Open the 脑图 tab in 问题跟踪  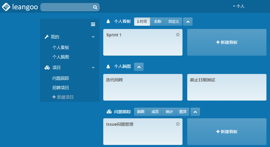tap(141, 112)
